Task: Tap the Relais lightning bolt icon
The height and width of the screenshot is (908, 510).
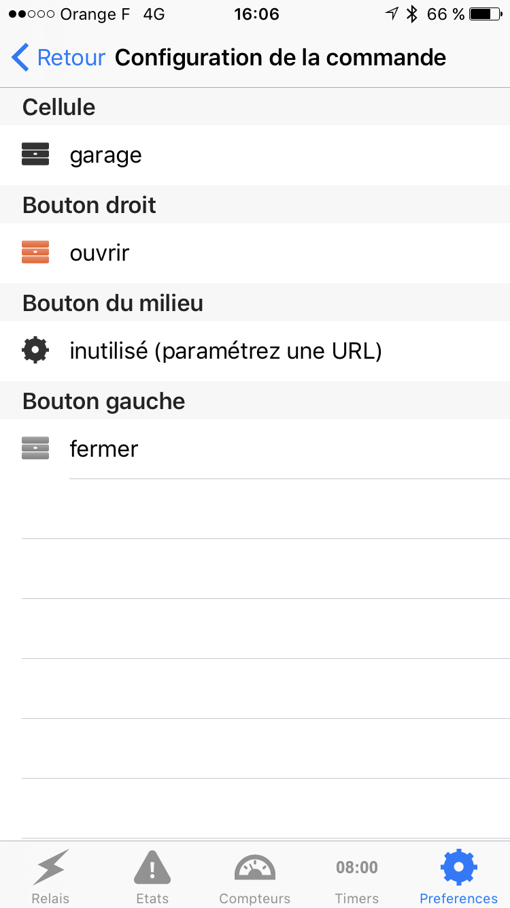Action: 51,867
